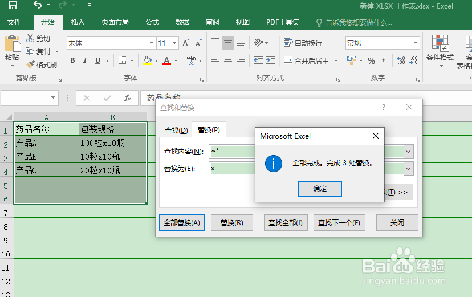472x297 pixels.
Task: Click the 查找全部(I) button
Action: tap(286, 223)
